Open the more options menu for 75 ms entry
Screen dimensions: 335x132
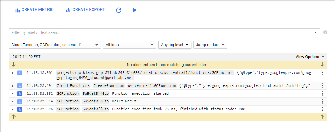coord(322,109)
